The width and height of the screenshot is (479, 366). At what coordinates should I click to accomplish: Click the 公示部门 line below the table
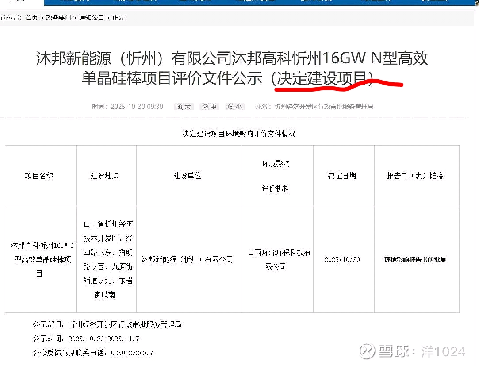(107, 324)
